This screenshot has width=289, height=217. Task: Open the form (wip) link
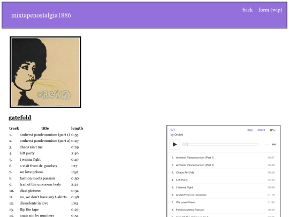(270, 10)
